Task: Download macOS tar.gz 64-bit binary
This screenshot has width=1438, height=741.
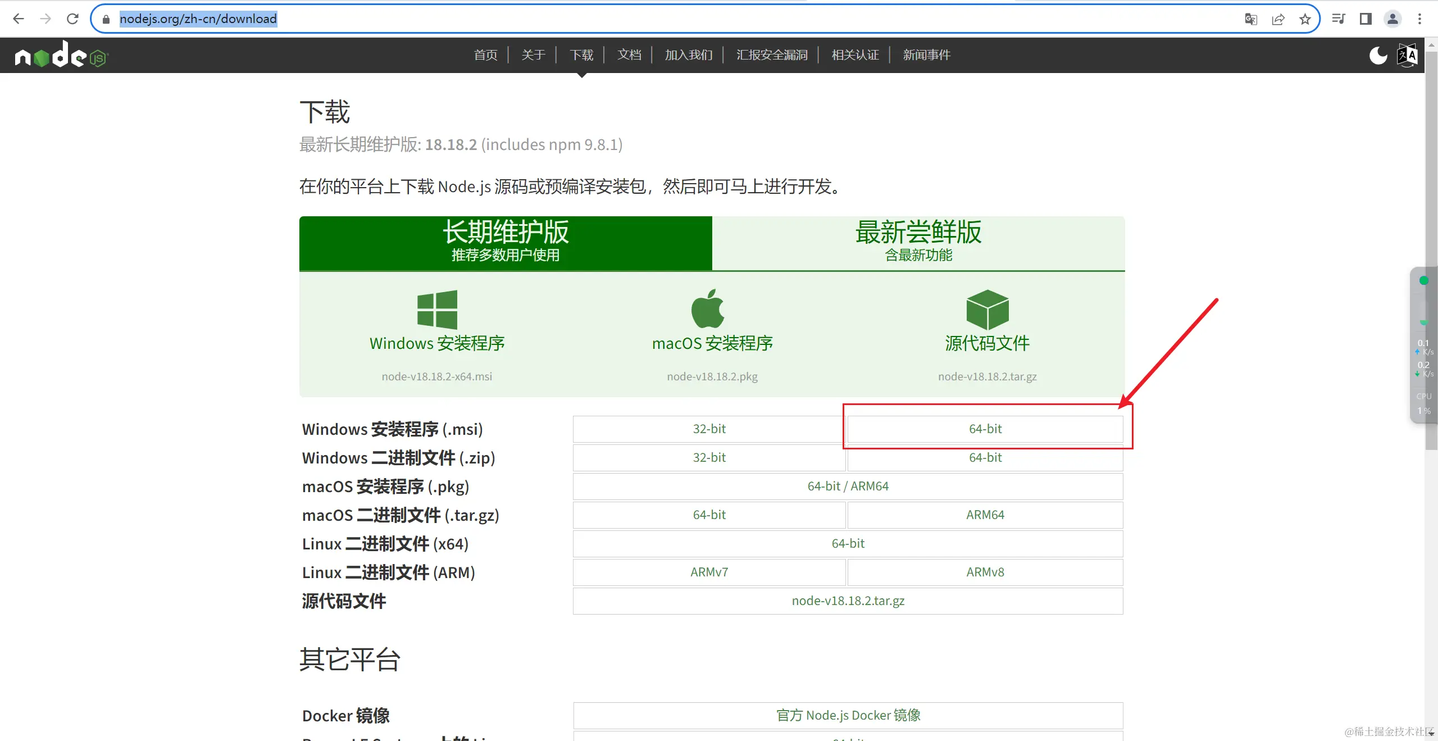Action: pos(709,515)
